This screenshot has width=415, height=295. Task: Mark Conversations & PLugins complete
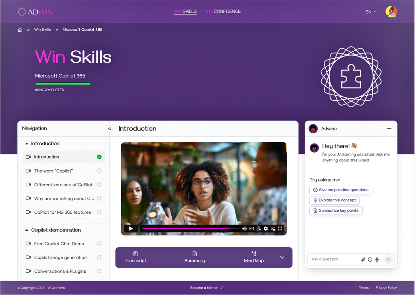(x=99, y=271)
